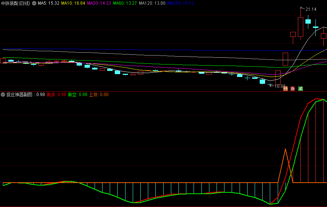Select the magenta MA20: 14.23 label
Viewport: 327px width, 207px height.
[99, 3]
